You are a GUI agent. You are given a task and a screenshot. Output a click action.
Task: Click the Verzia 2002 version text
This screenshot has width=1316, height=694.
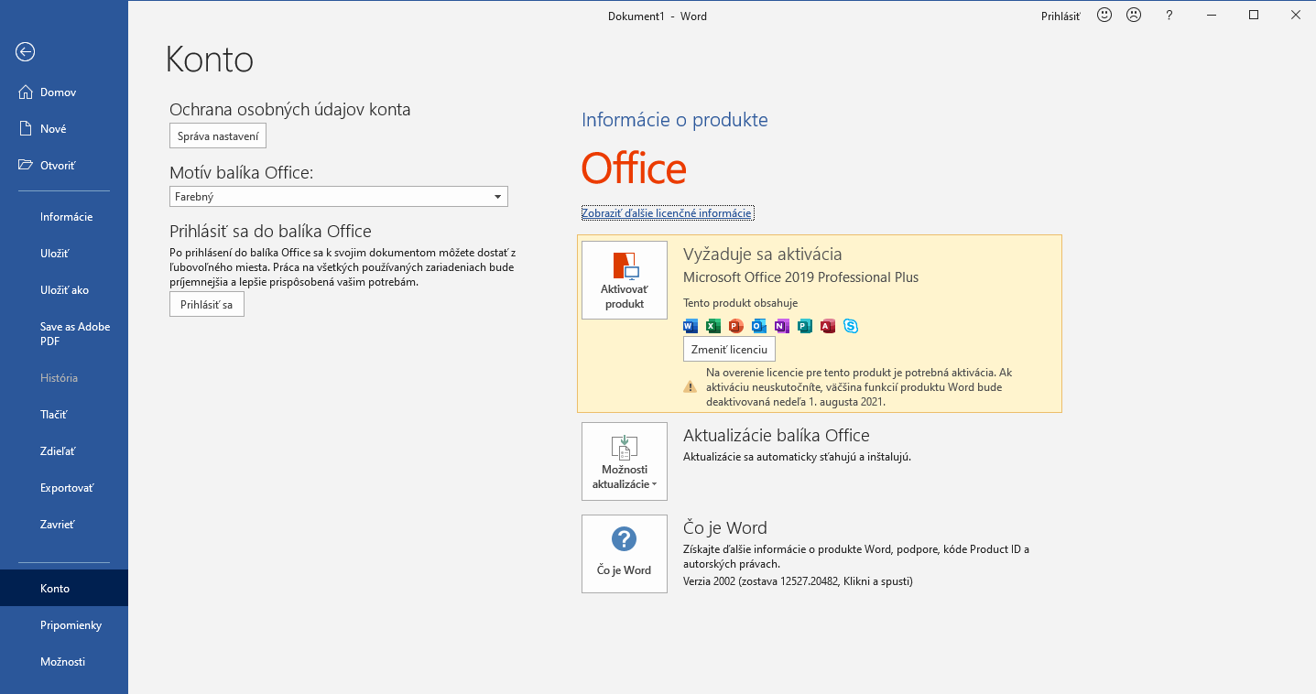point(798,581)
